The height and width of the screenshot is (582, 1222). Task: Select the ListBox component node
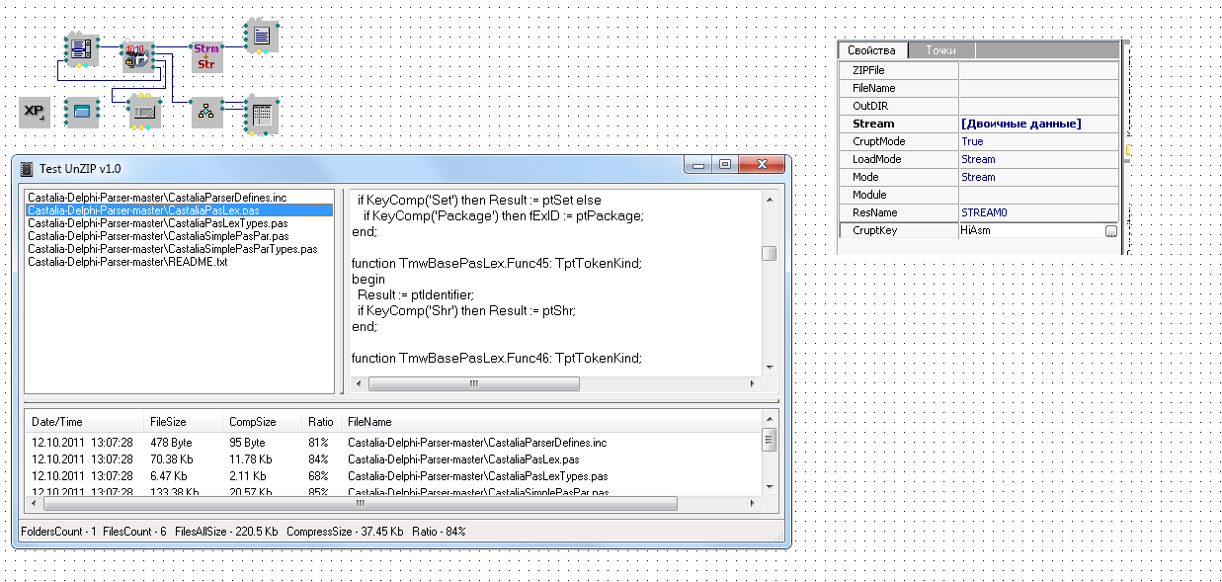click(80, 48)
